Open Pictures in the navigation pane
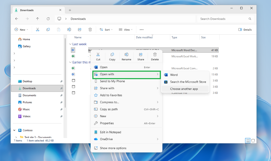The image size is (271, 161). [x=25, y=102]
